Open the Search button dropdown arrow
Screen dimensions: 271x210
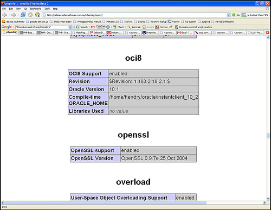coord(89,27)
